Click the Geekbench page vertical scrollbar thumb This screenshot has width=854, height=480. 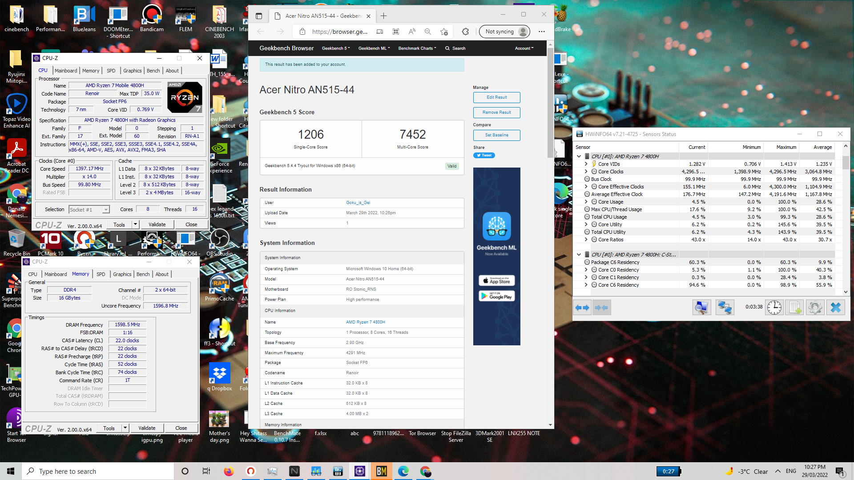(x=550, y=103)
